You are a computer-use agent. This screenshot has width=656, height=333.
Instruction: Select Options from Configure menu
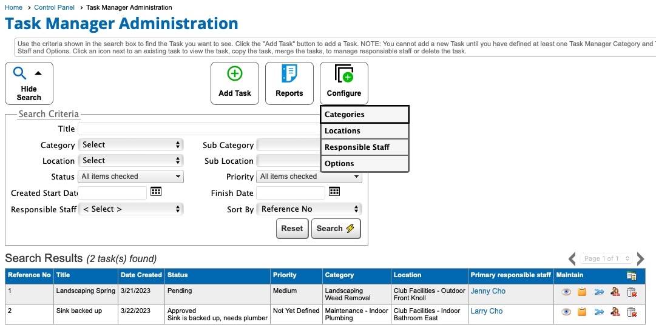click(364, 164)
